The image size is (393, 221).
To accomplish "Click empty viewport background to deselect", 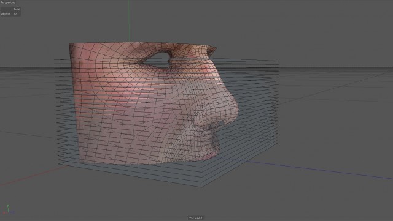I will 326,37.
